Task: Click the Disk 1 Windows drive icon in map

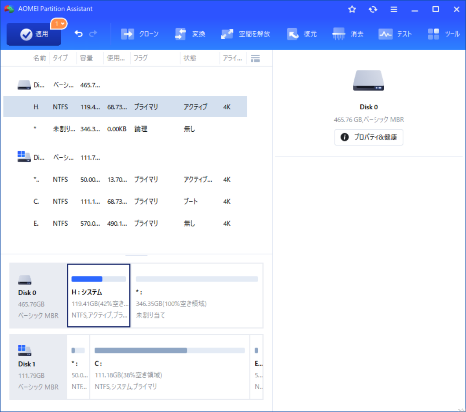Action: [x=24, y=351]
